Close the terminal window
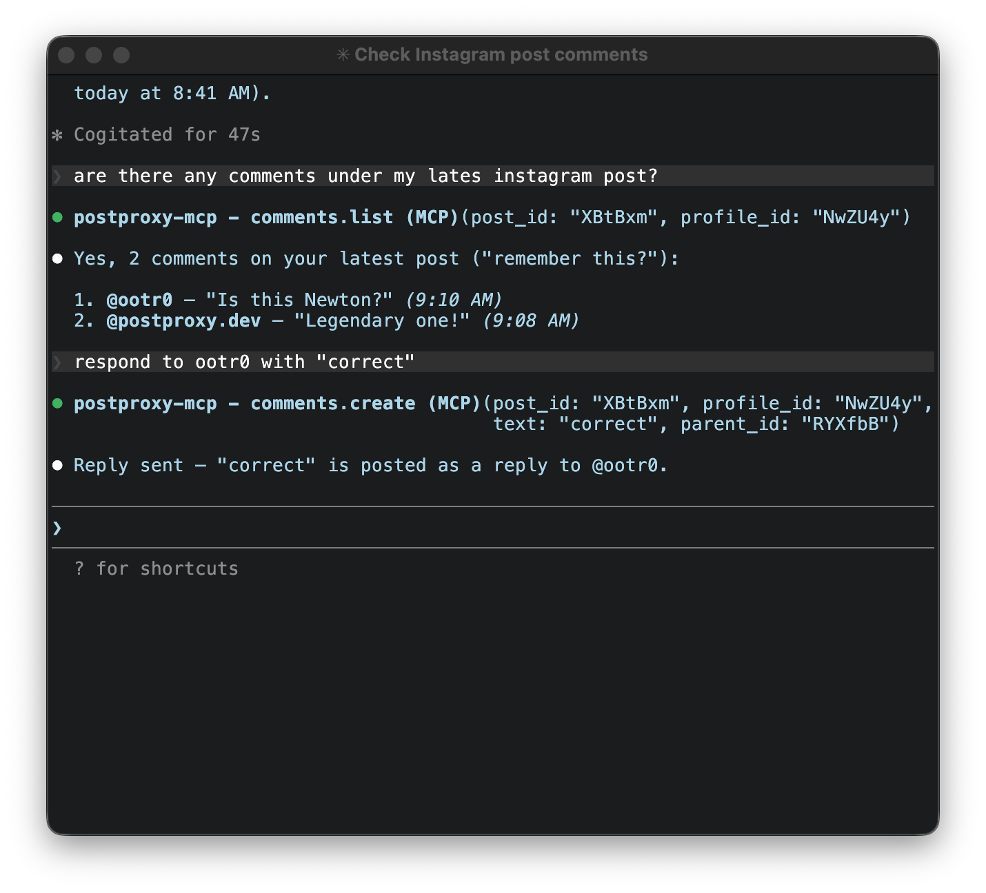This screenshot has width=986, height=893. 66,55
